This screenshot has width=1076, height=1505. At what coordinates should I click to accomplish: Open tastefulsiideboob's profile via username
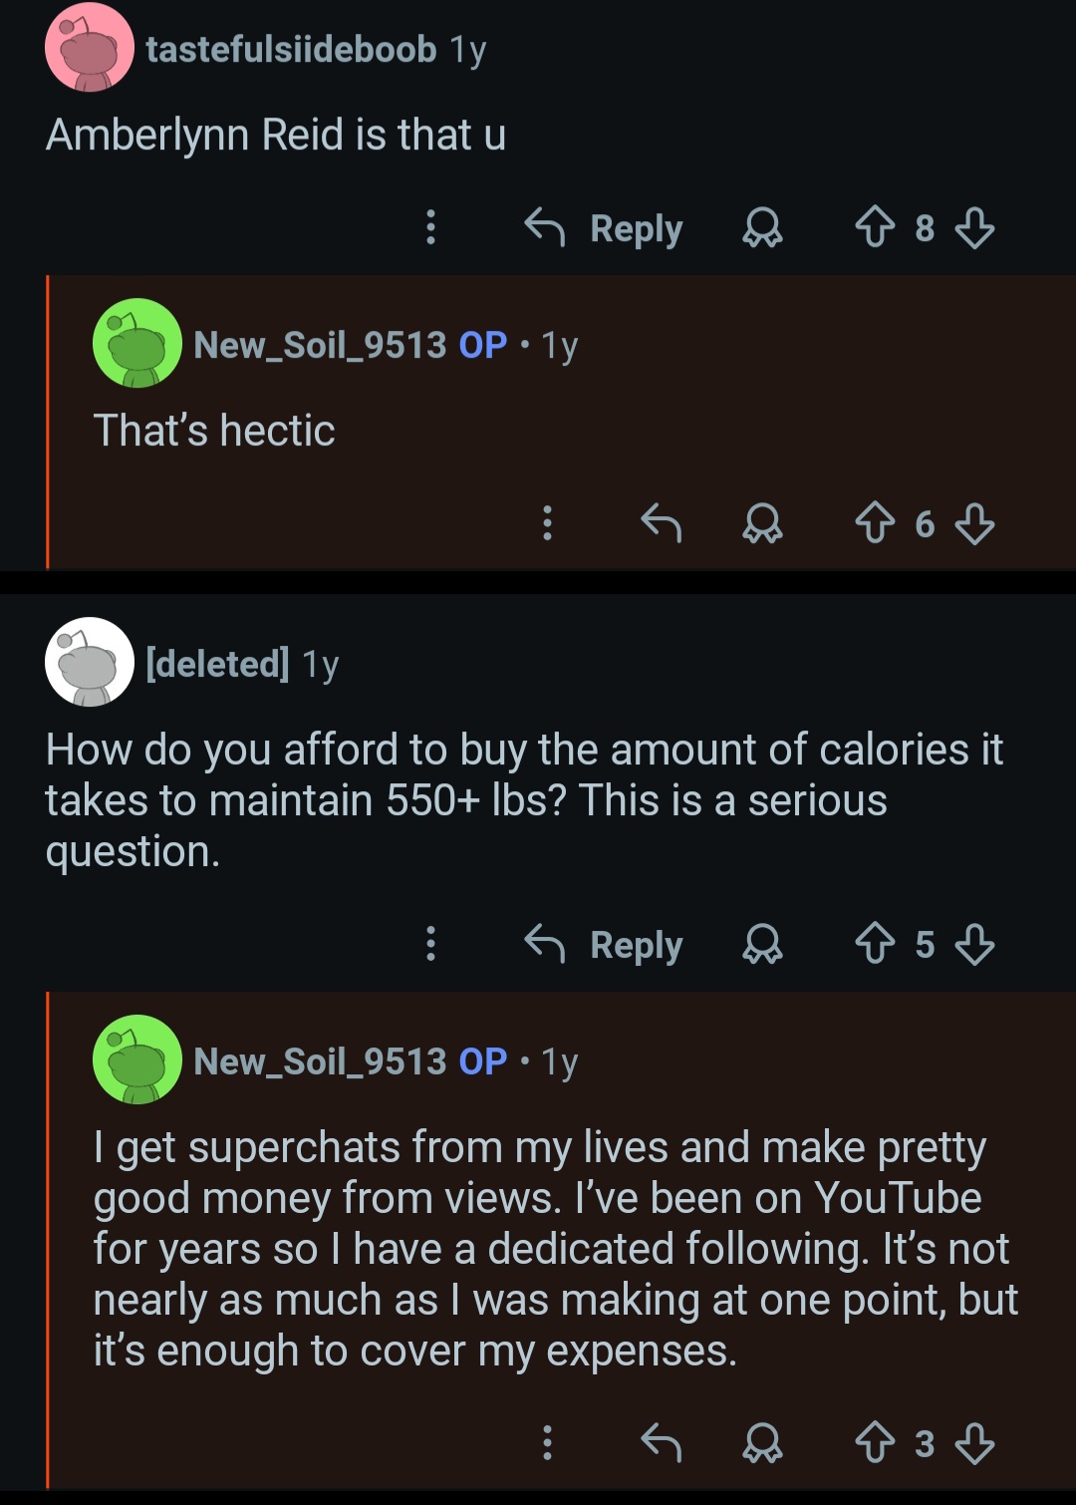tap(291, 49)
